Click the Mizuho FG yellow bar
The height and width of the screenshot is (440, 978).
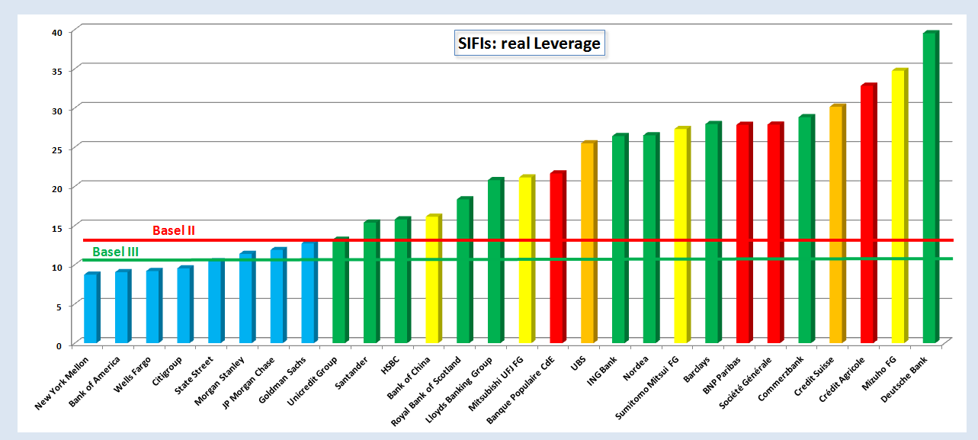coord(900,206)
